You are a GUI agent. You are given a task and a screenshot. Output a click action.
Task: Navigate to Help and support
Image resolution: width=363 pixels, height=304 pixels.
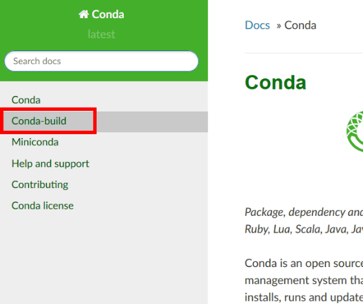(51, 164)
